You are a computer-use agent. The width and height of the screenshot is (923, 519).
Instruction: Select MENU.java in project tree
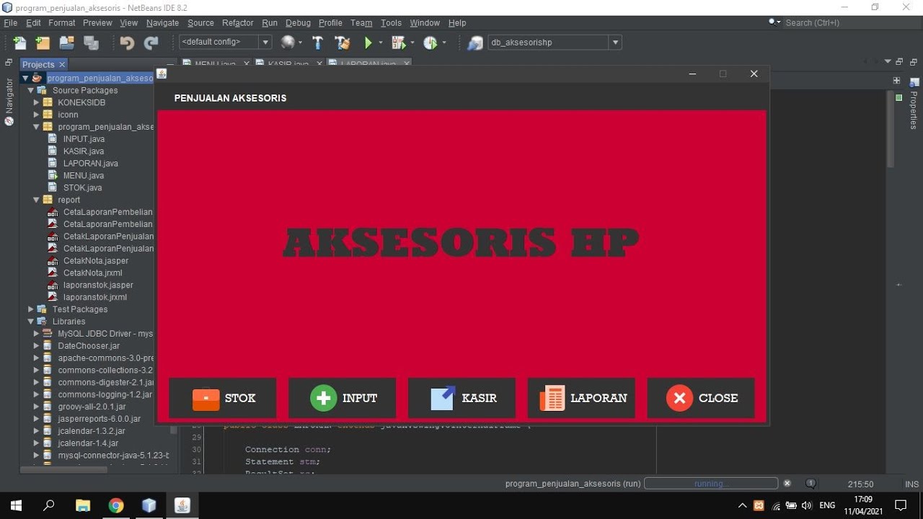pyautogui.click(x=84, y=175)
